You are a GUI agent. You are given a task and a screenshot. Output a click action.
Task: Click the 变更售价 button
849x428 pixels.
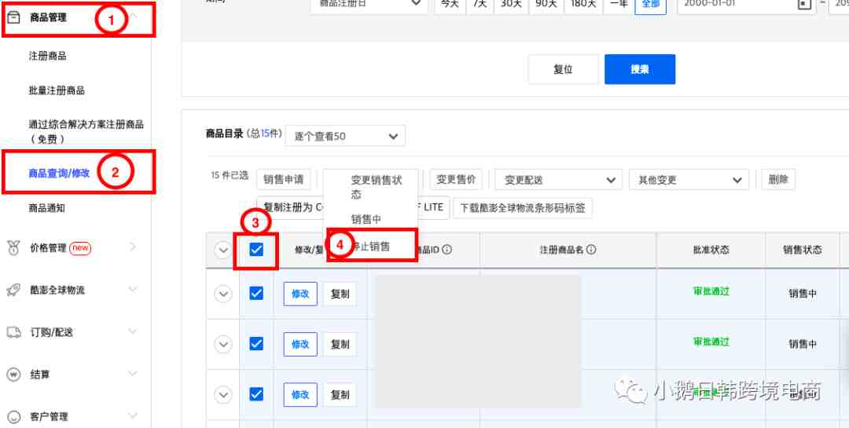(456, 180)
